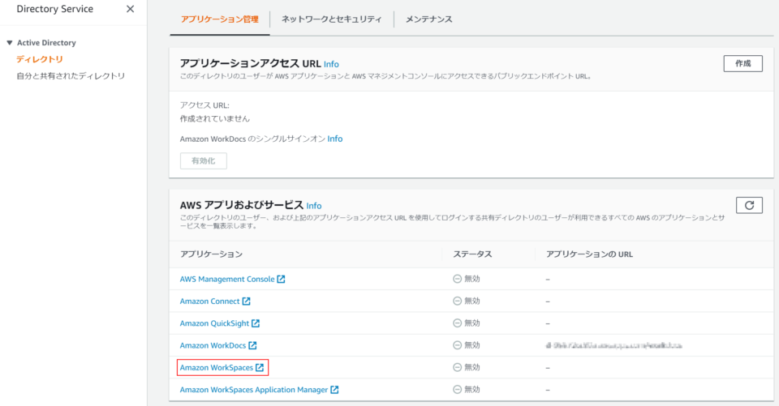Open Info next to アプリケーションアクセス URL

(331, 64)
